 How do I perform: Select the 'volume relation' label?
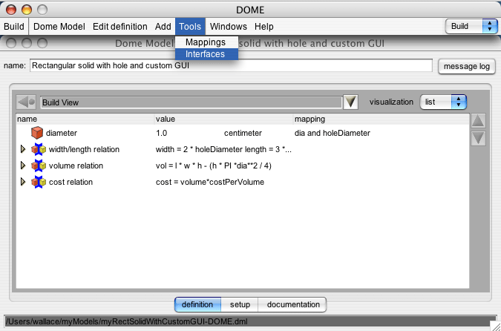76,165
